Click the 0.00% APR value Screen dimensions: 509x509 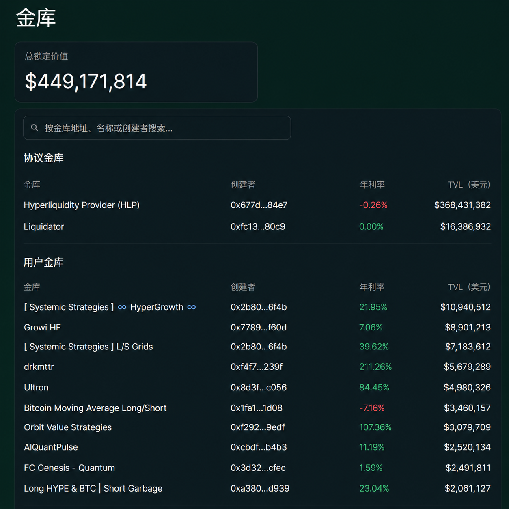371,226
